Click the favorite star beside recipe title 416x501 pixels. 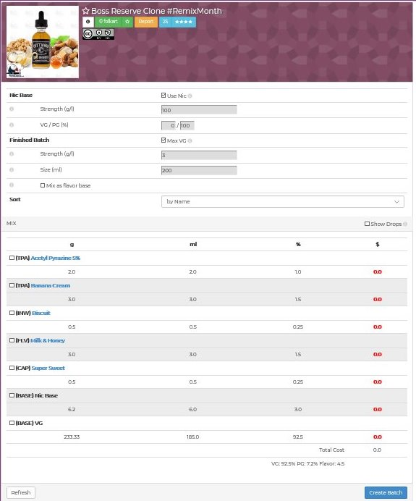[85, 11]
